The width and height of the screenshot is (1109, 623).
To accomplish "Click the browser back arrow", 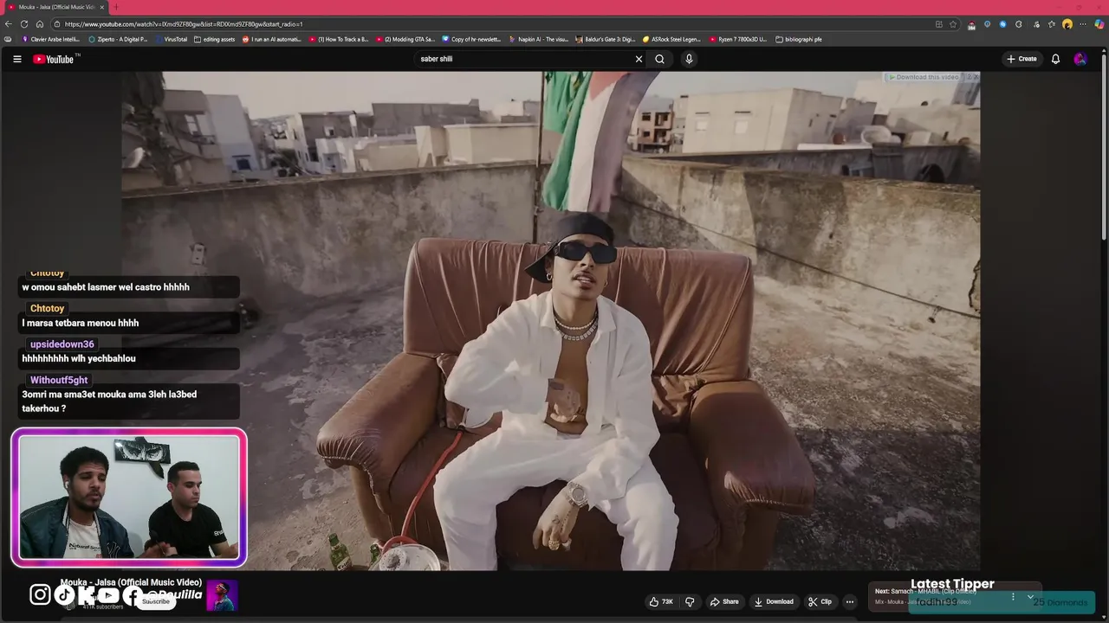I will point(9,24).
